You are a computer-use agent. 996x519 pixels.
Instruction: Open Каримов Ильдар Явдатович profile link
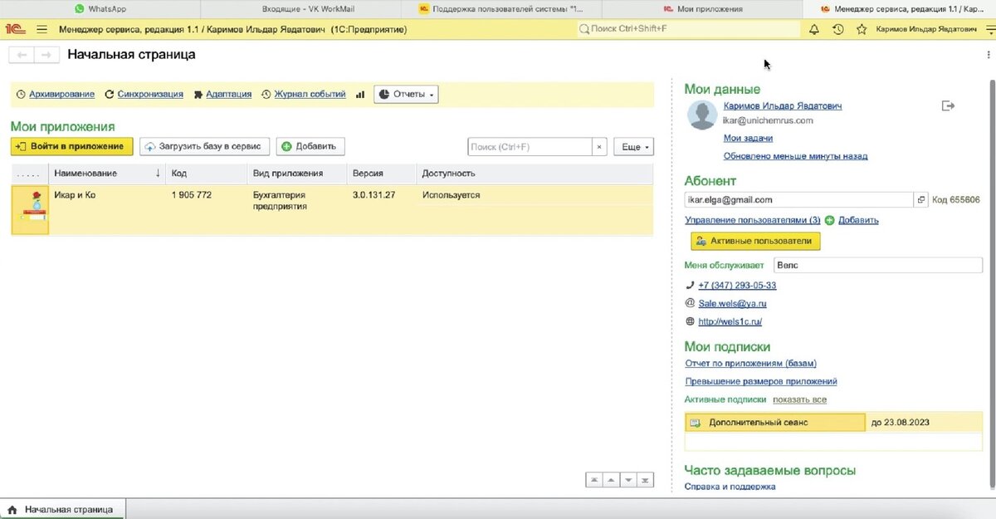[783, 106]
